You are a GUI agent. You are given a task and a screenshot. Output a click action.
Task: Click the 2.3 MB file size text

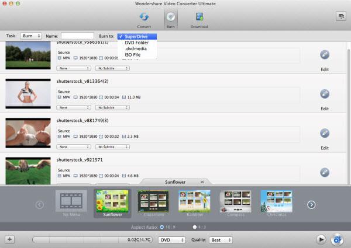coord(133,137)
